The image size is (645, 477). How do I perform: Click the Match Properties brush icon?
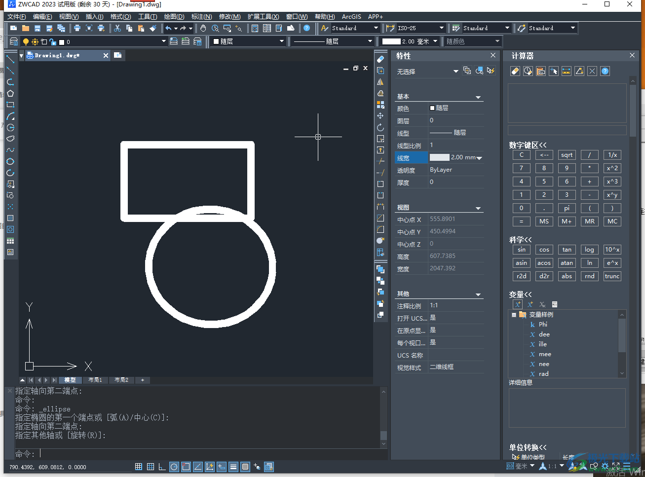(153, 28)
